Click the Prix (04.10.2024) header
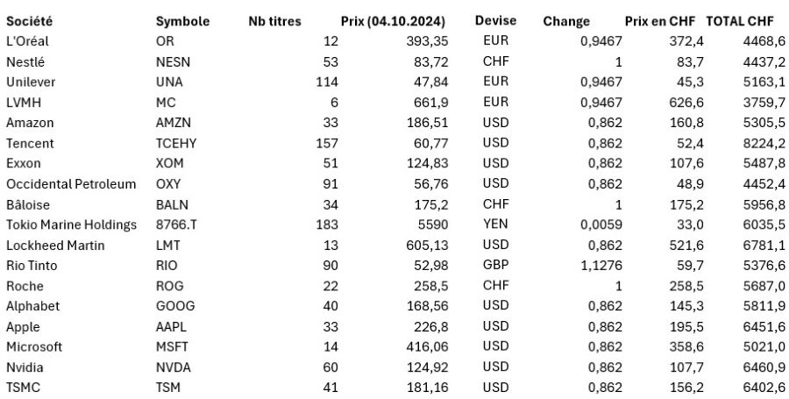Screen dimensions: 789x399 (392, 21)
